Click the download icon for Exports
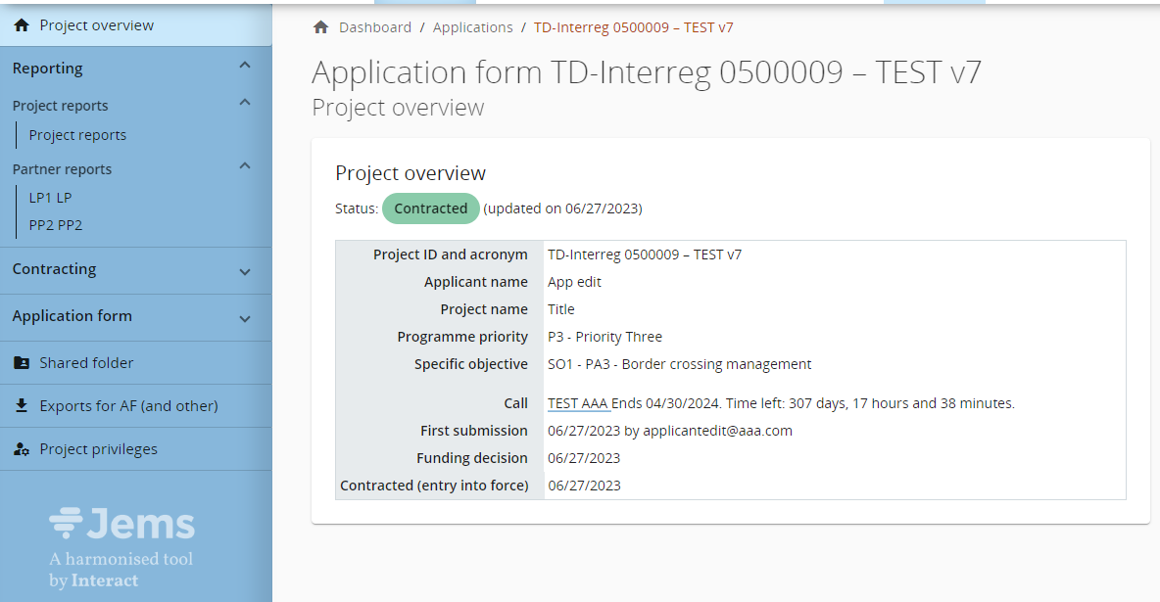This screenshot has width=1160, height=602. click(x=22, y=406)
